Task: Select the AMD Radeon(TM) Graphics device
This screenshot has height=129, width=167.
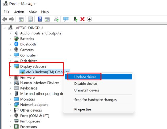Action: 47,72
